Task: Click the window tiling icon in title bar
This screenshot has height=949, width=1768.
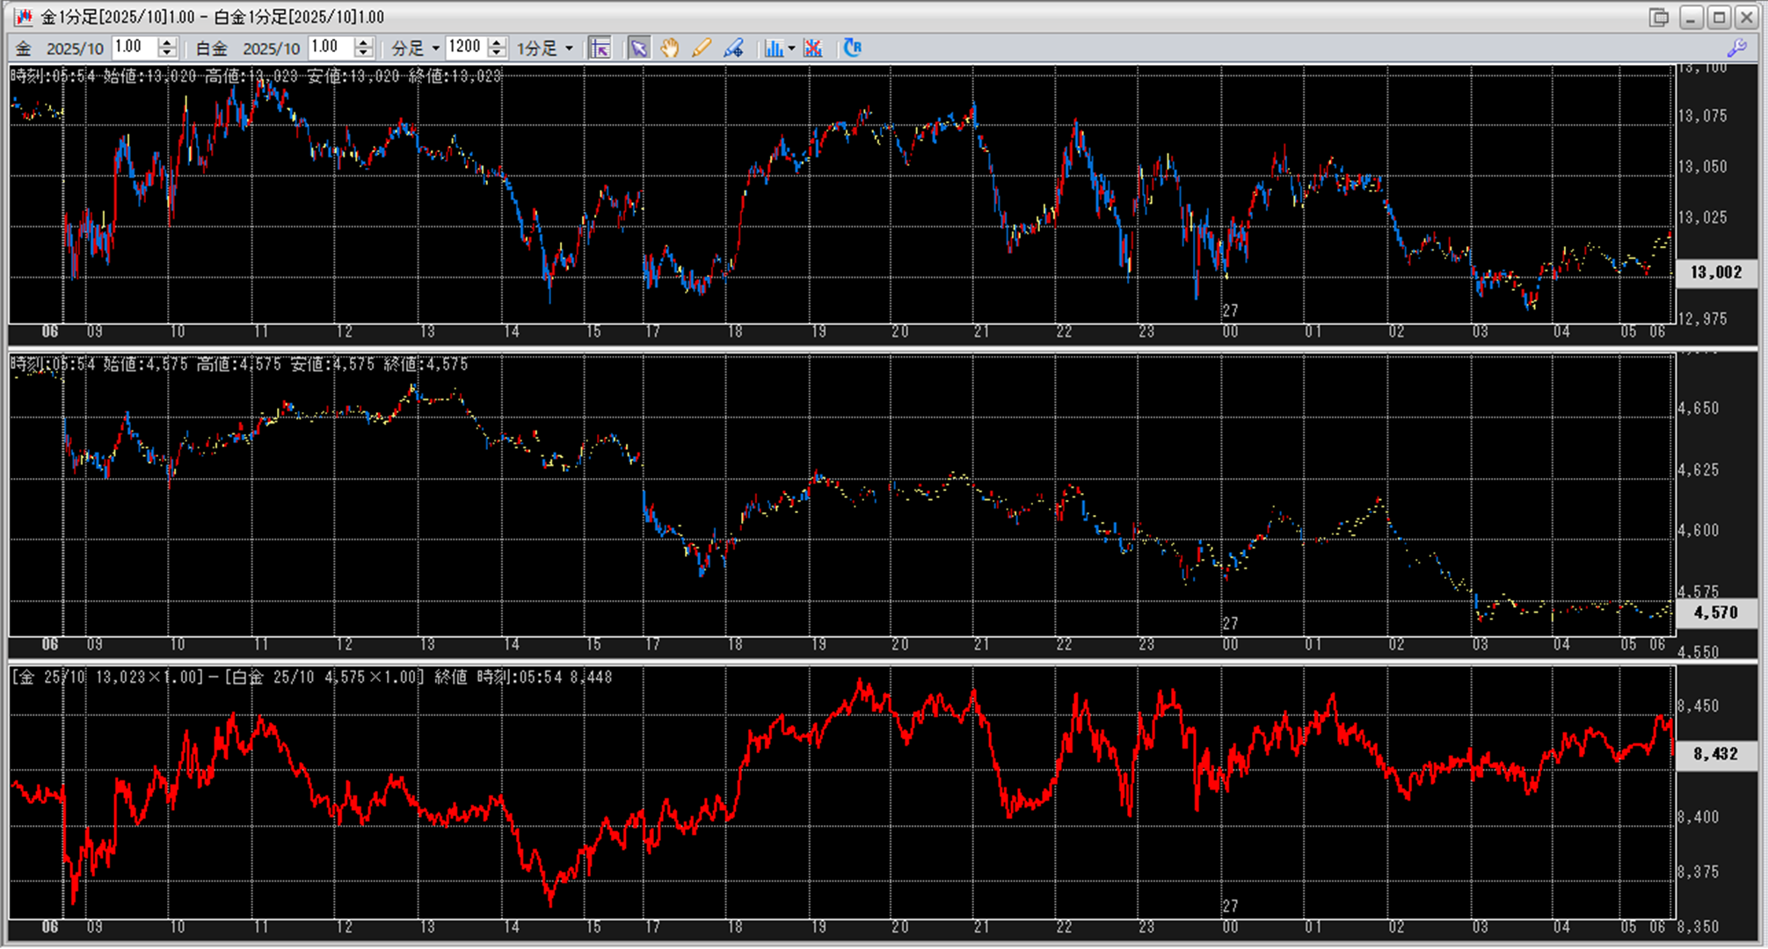Action: pyautogui.click(x=1658, y=18)
